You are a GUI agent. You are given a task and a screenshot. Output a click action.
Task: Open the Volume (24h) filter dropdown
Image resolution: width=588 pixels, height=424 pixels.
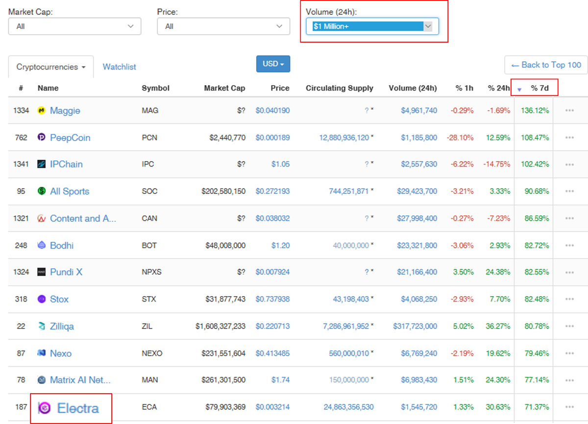tap(372, 26)
